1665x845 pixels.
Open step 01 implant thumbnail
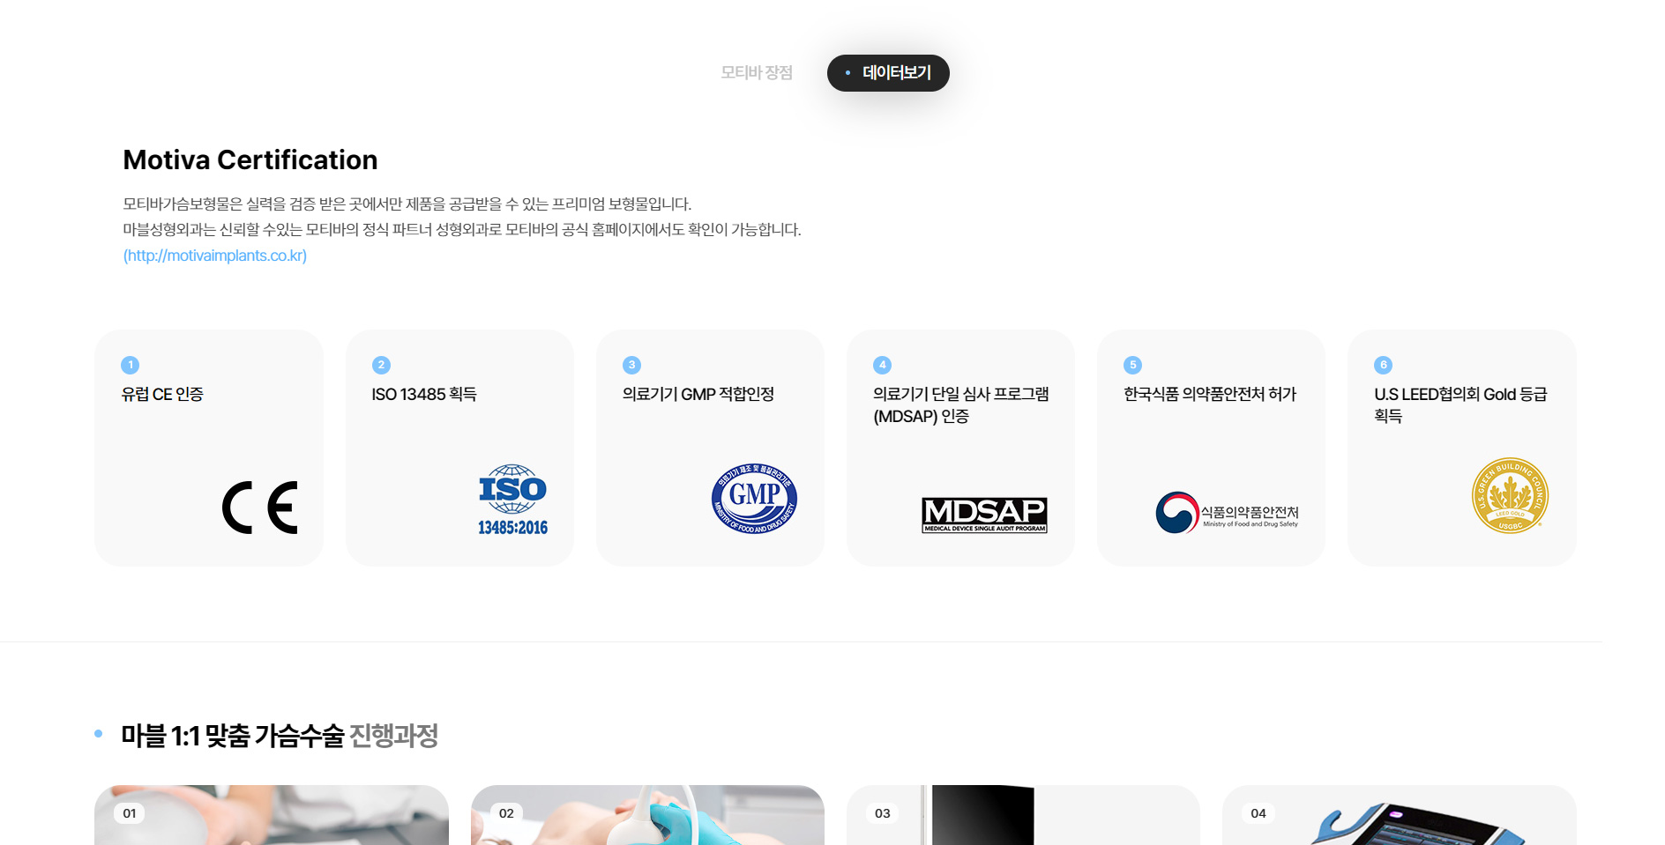(x=272, y=819)
